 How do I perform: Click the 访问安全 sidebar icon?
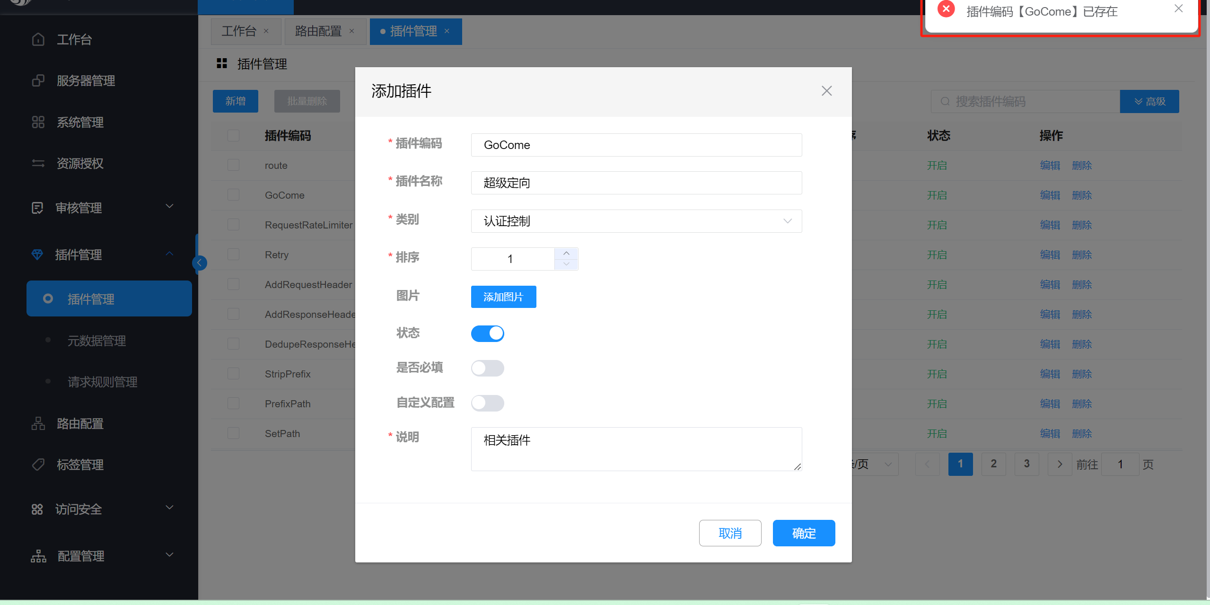point(37,509)
